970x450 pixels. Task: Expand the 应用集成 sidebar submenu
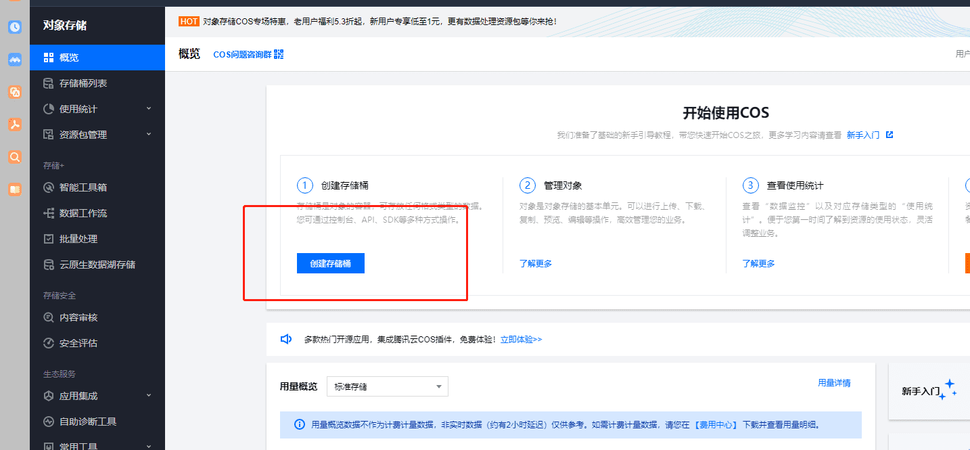point(149,395)
